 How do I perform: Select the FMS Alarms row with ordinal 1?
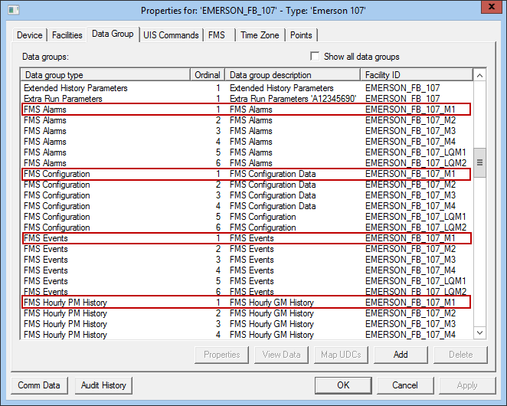pos(246,110)
